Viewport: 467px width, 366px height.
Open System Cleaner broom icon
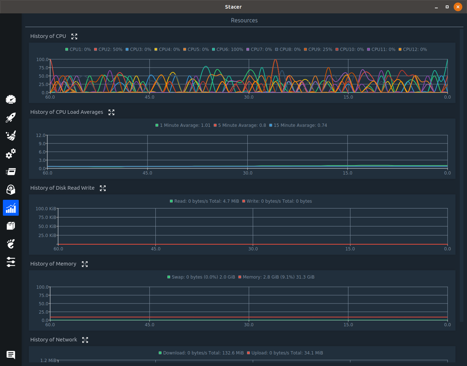11,135
